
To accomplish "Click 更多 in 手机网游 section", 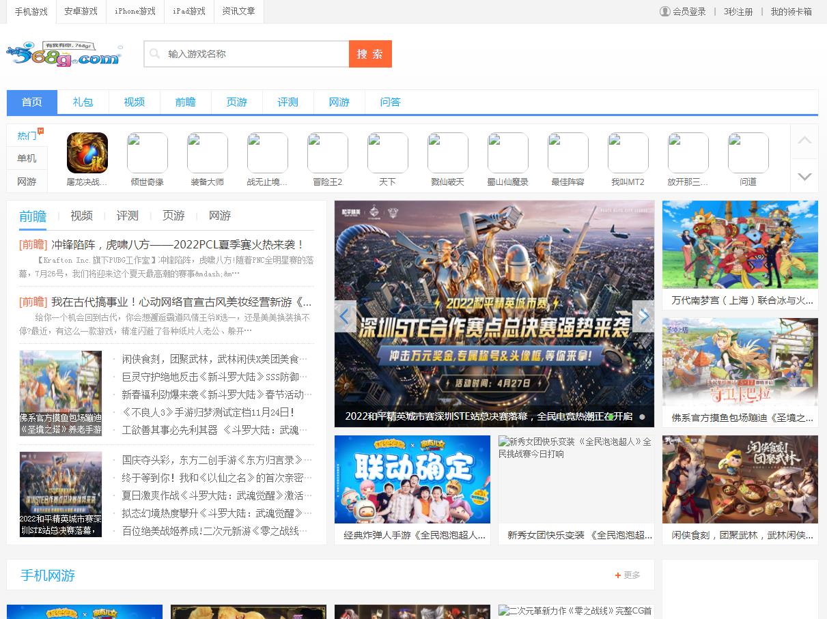I will pyautogui.click(x=632, y=575).
